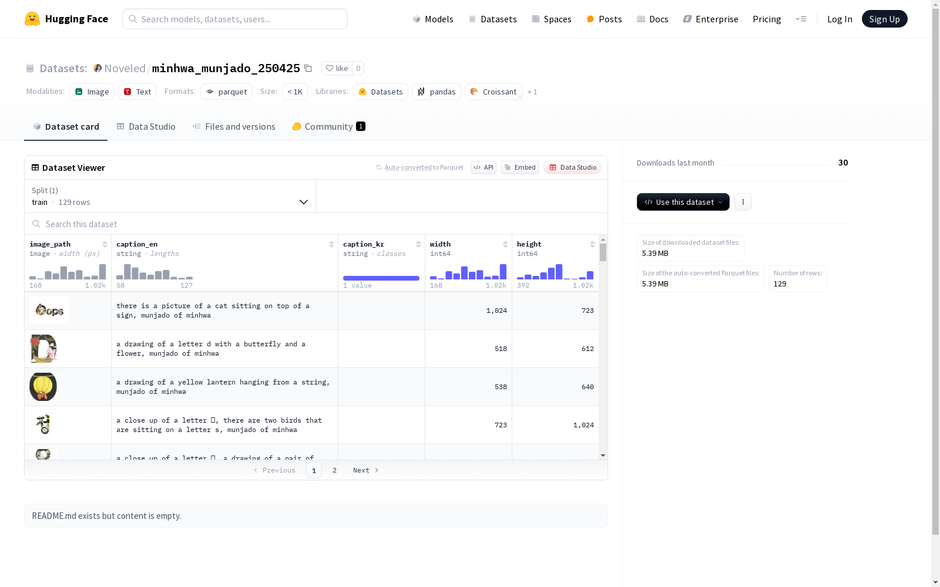Open the Datasets nav item

pyautogui.click(x=492, y=19)
